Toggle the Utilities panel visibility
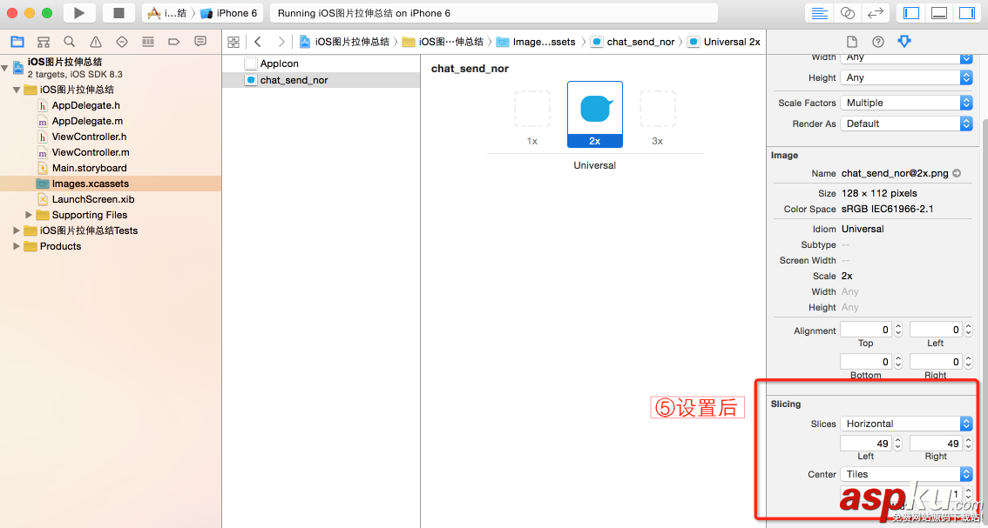This screenshot has height=528, width=988. tap(967, 13)
